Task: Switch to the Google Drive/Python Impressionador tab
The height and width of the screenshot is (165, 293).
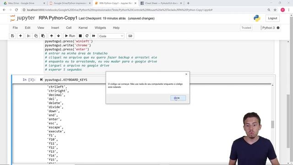Action: [x=70, y=3]
